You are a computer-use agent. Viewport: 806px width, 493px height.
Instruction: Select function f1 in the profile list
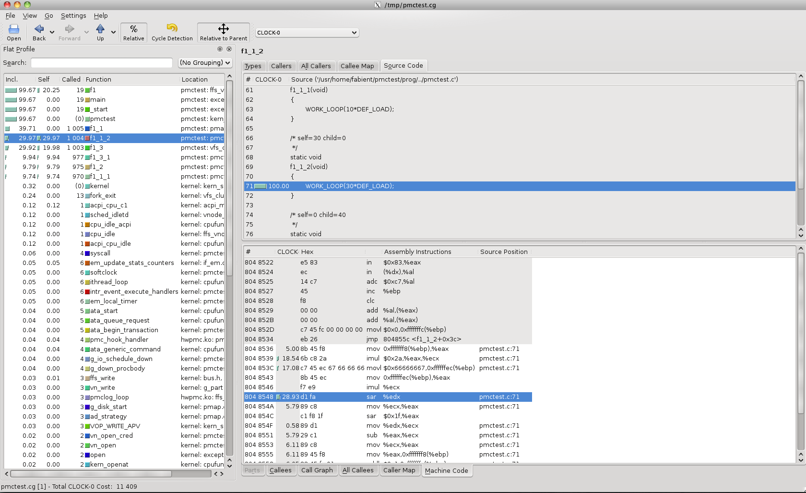coord(114,90)
